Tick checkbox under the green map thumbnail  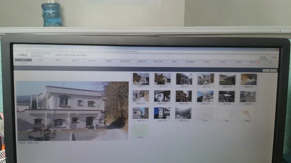(x=138, y=137)
